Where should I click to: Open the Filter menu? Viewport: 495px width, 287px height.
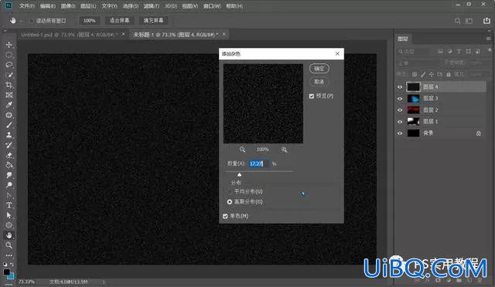[152, 6]
